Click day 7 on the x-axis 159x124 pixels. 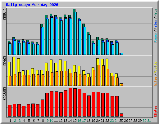click(x=38, y=121)
